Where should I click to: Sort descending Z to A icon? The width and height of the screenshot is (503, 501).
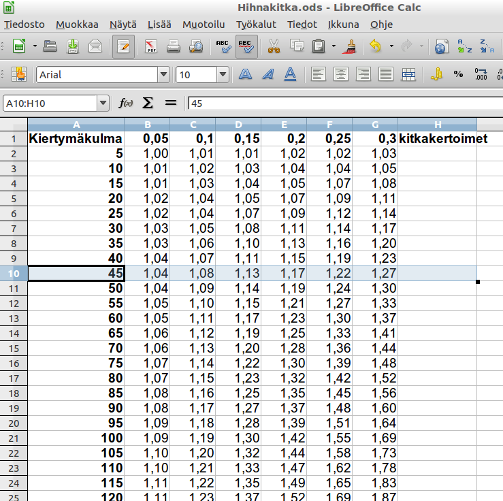point(487,46)
